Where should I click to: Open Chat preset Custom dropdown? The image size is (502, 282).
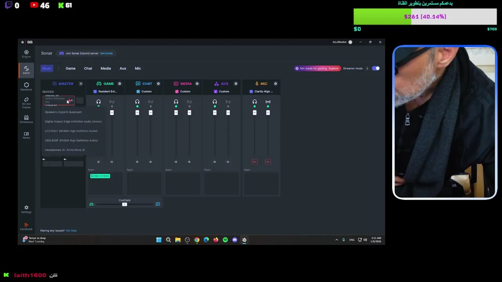pyautogui.click(x=144, y=91)
